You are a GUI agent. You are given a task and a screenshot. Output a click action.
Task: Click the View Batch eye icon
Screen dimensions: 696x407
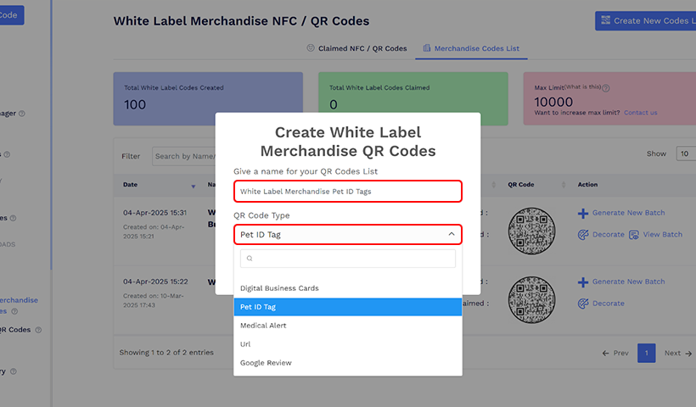[633, 235]
